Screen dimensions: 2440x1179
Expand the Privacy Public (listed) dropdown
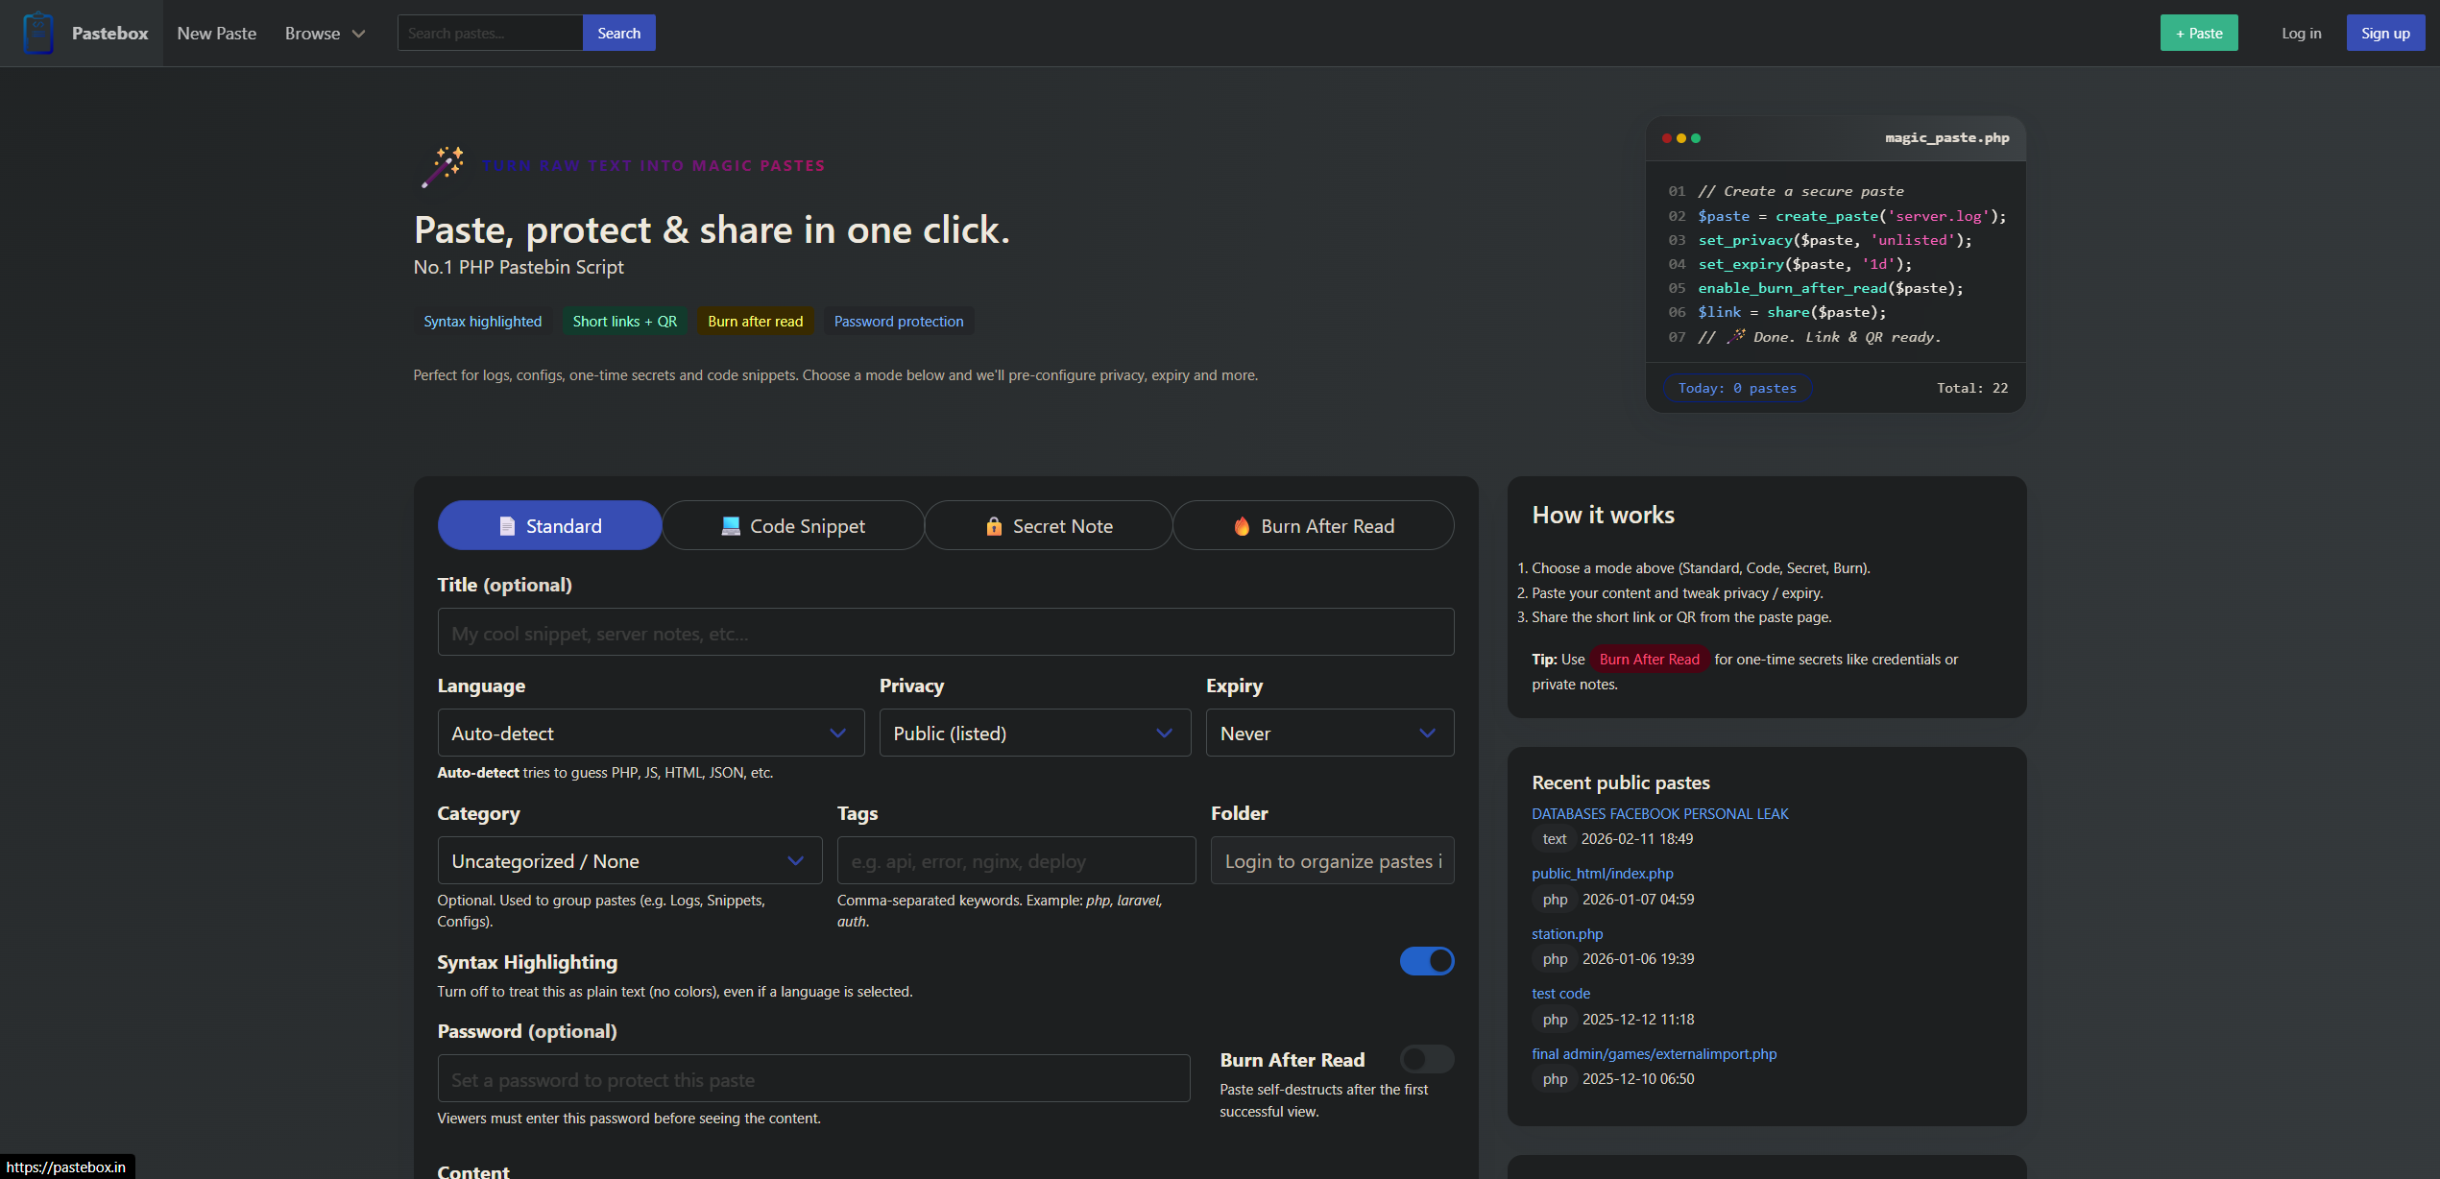(x=1034, y=734)
